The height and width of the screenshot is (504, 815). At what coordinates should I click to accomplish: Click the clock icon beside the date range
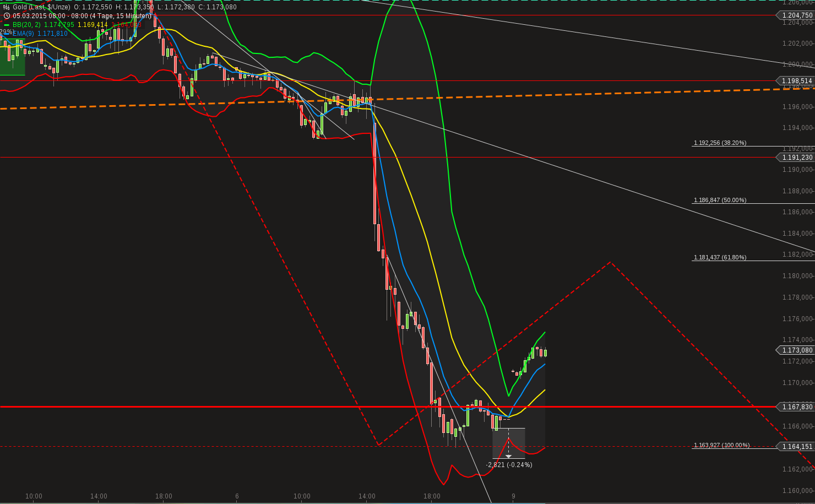click(7, 15)
